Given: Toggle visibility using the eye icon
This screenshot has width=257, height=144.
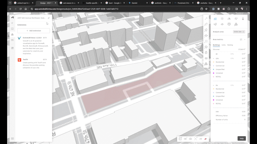Looking at the screenshot, I should (185, 139).
